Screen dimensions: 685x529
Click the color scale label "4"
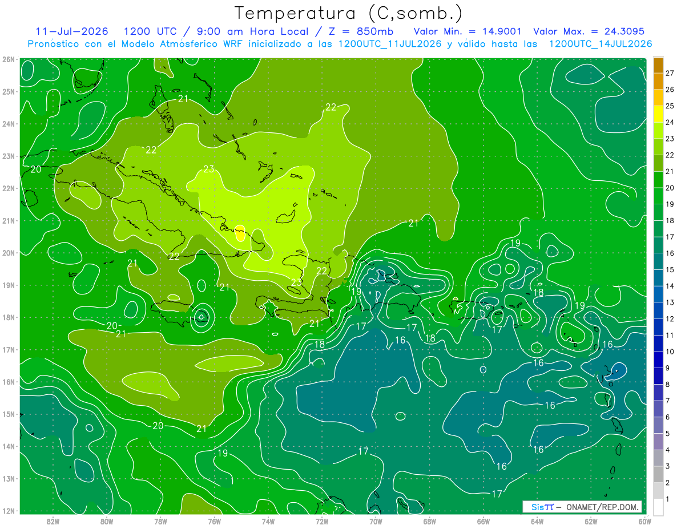pyautogui.click(x=667, y=450)
